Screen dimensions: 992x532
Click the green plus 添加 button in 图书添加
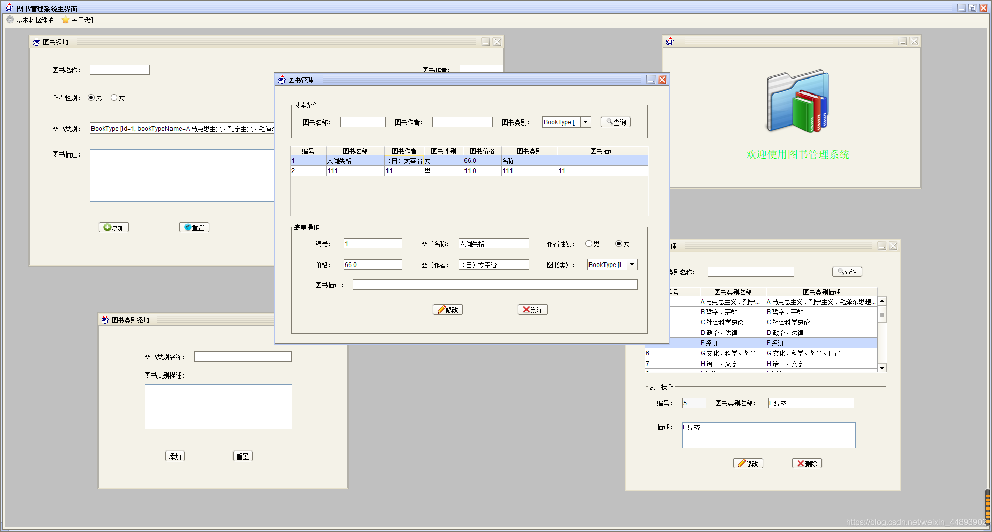[114, 227]
